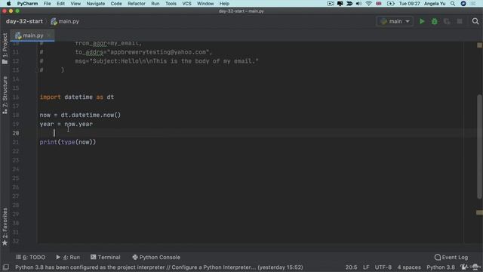
Task: Start debugging with the green bug icon
Action: click(x=435, y=21)
